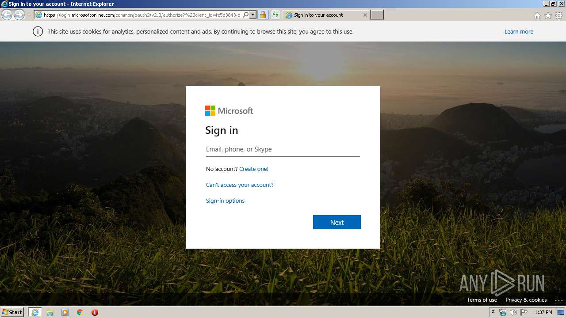Click the footer ellipsis more options
566x318 pixels.
click(x=558, y=299)
